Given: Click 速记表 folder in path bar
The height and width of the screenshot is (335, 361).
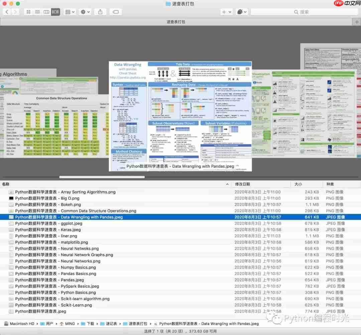Looking at the screenshot, I should point(109,324).
